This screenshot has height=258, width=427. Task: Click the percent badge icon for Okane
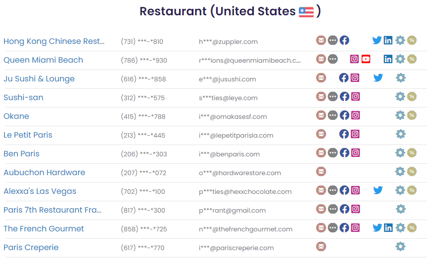412,115
